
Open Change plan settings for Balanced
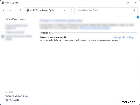coord(124,37)
